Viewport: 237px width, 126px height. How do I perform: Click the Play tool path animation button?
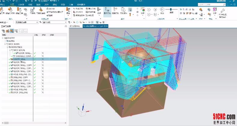tap(162, 10)
